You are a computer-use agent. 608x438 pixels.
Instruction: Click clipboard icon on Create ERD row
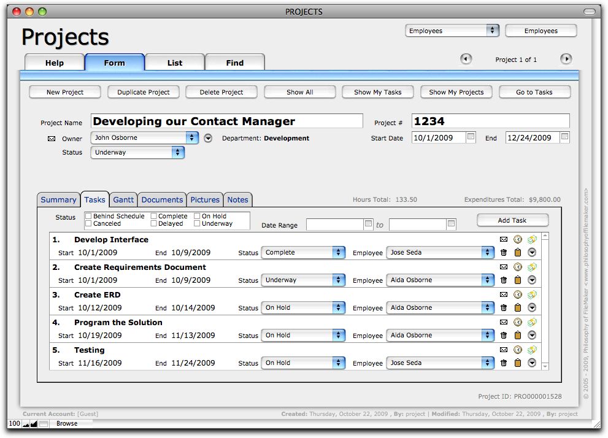[518, 307]
